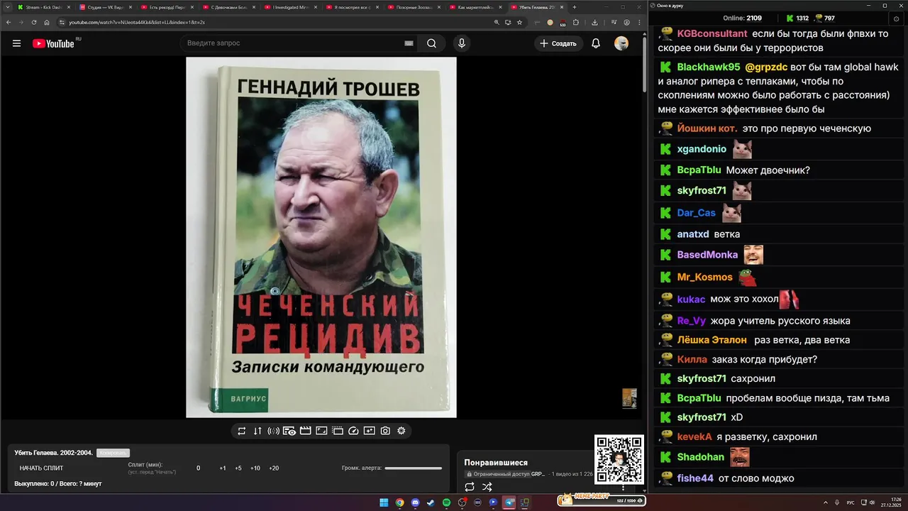Toggle playlist shuffle in Понравившиеся panel
The height and width of the screenshot is (511, 908).
[487, 487]
